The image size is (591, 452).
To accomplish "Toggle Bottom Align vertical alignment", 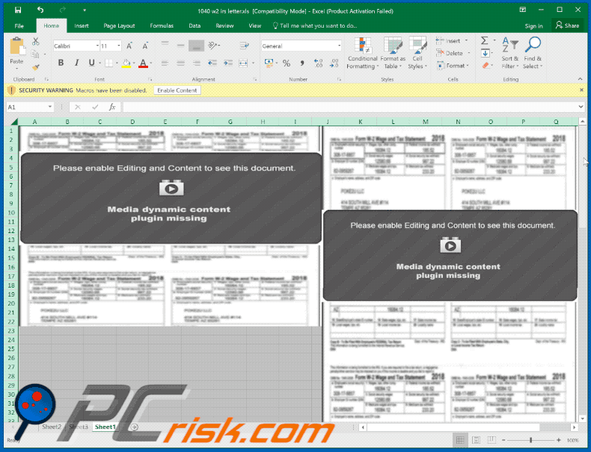I will click(x=196, y=46).
